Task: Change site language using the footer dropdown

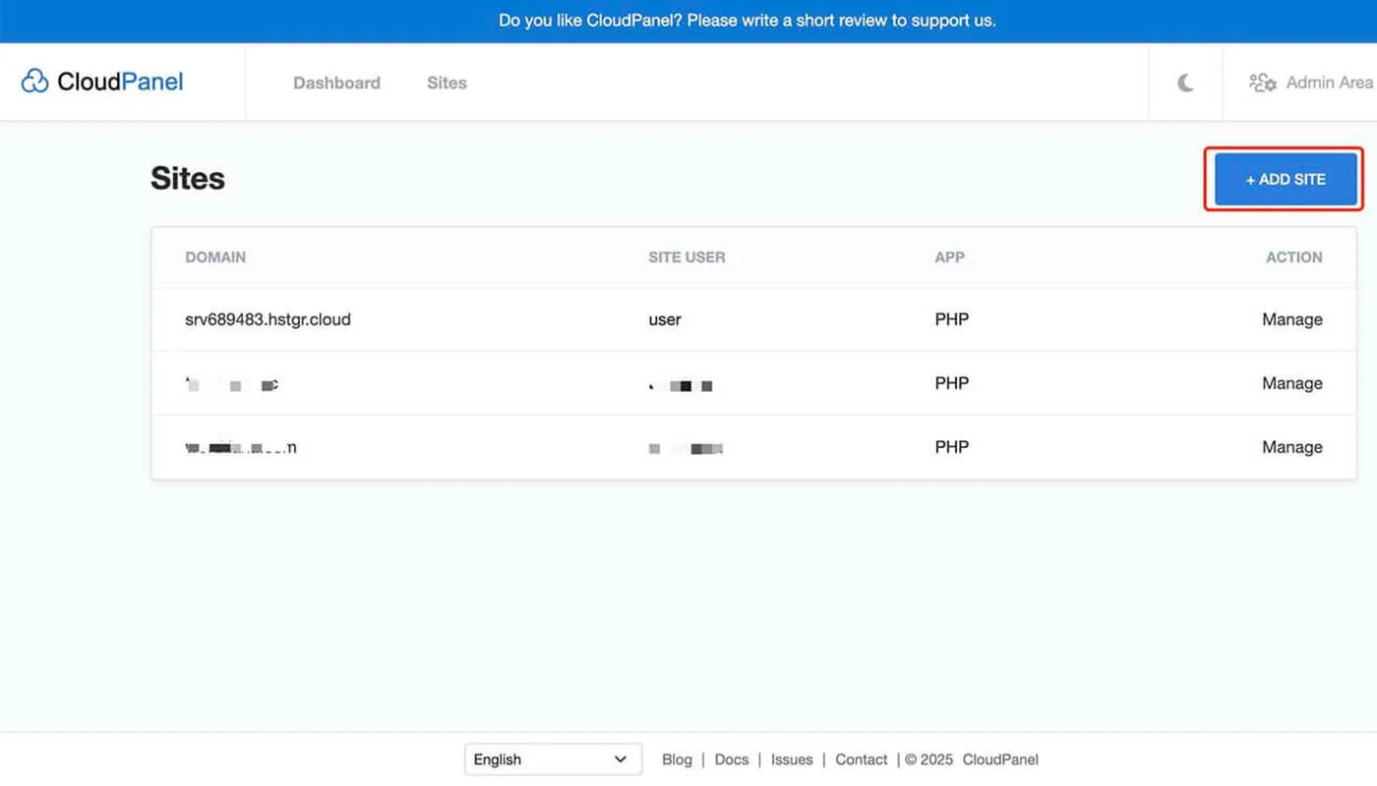Action: (x=553, y=758)
